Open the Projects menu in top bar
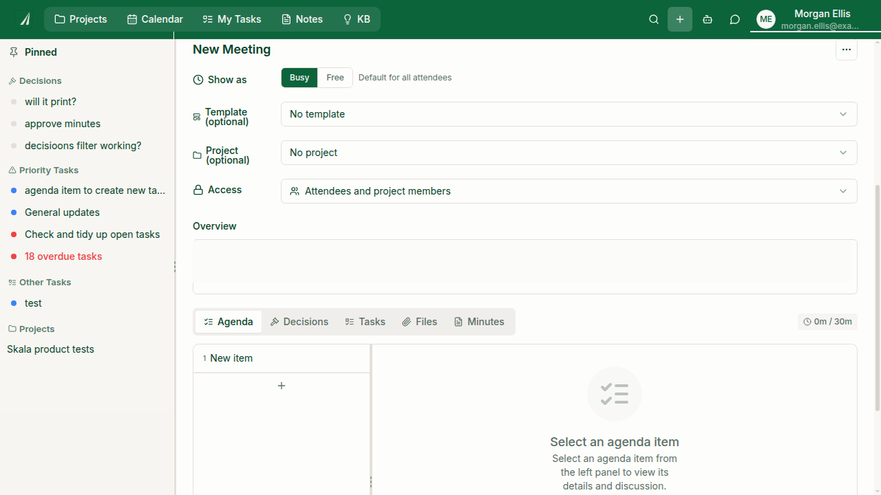Viewport: 881px width, 495px height. tap(81, 19)
